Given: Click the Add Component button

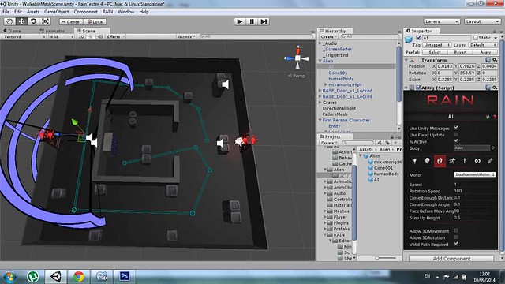Looking at the screenshot, I should [451, 258].
